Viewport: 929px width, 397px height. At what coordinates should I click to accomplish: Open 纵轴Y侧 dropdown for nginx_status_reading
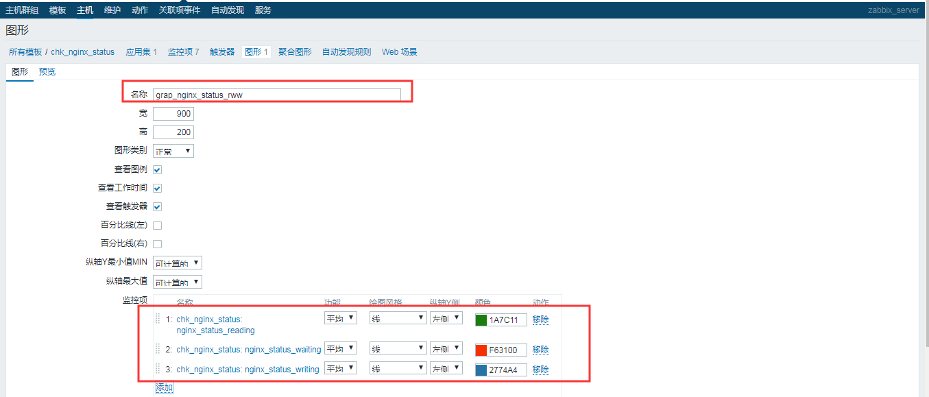point(446,318)
